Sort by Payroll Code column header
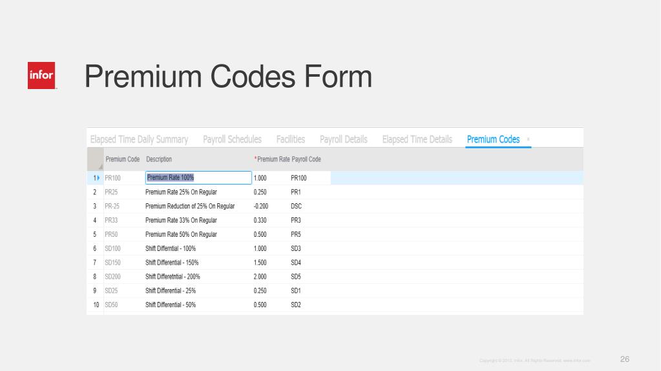The width and height of the screenshot is (661, 371). 306,159
